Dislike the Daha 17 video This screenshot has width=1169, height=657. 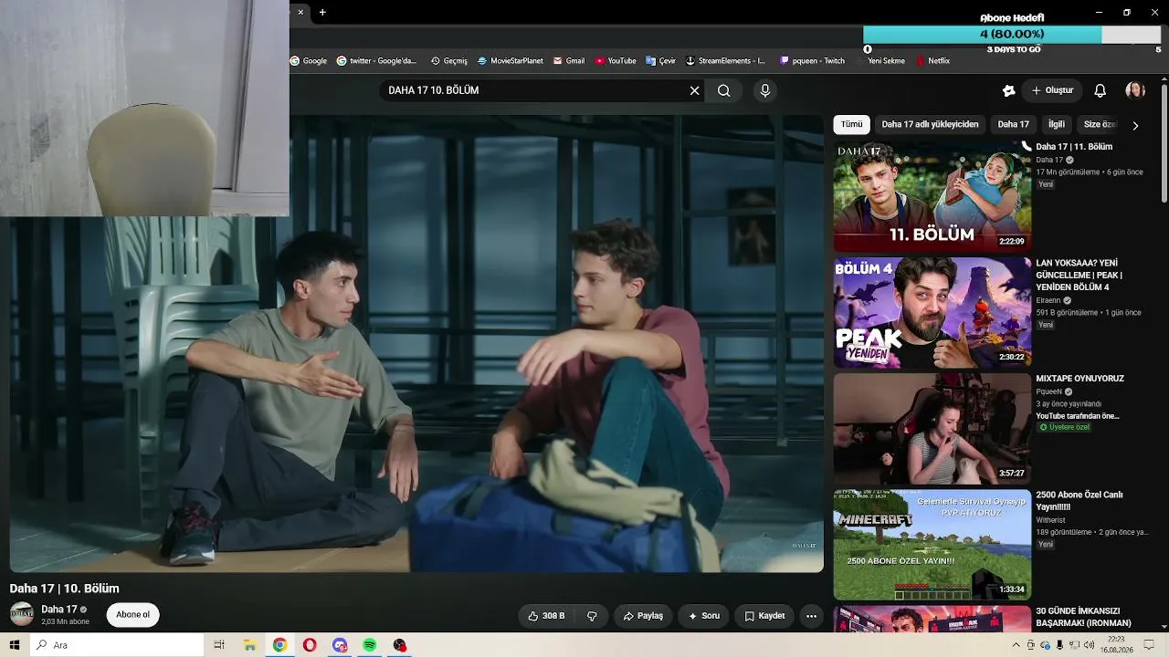pos(592,616)
